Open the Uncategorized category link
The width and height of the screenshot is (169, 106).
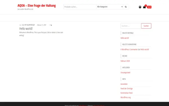click(125, 72)
